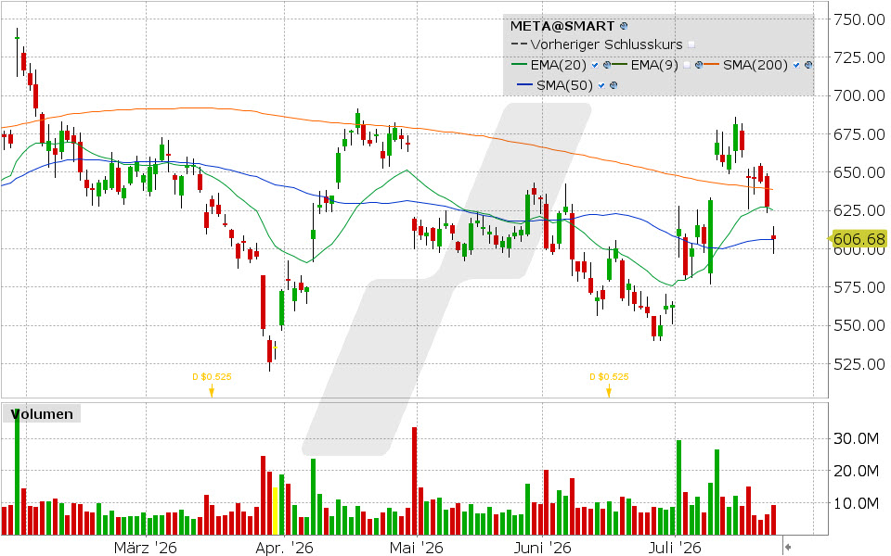Screen dimensions: 891x556
Task: Click the 625.00 price axis label
Action: pyautogui.click(x=859, y=210)
